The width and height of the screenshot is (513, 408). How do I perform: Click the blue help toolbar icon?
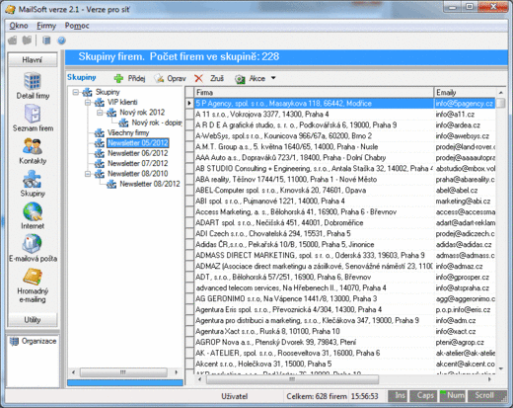[x=61, y=41]
